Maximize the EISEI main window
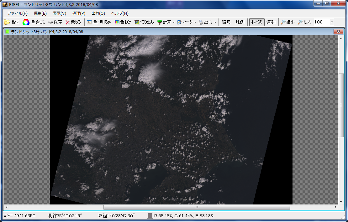The height and width of the screenshot is (222, 348). 327,3
